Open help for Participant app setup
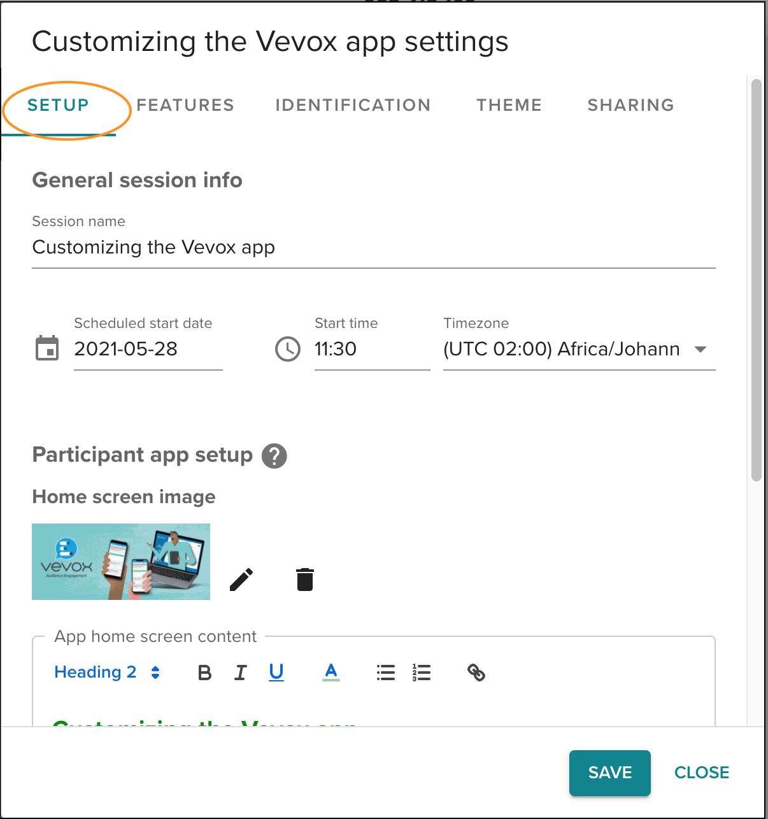Image resolution: width=768 pixels, height=819 pixels. (274, 455)
